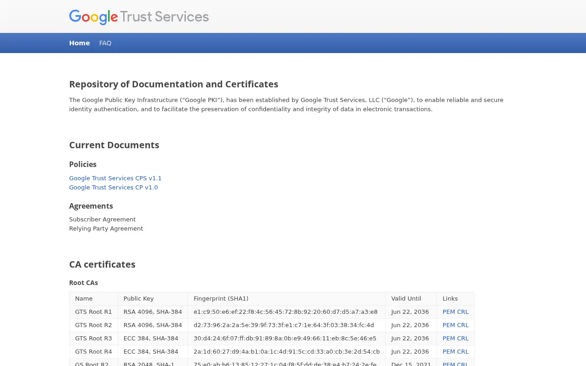This screenshot has height=366, width=586.
Task: Download the PEM for GTS Root R3
Action: point(449,339)
